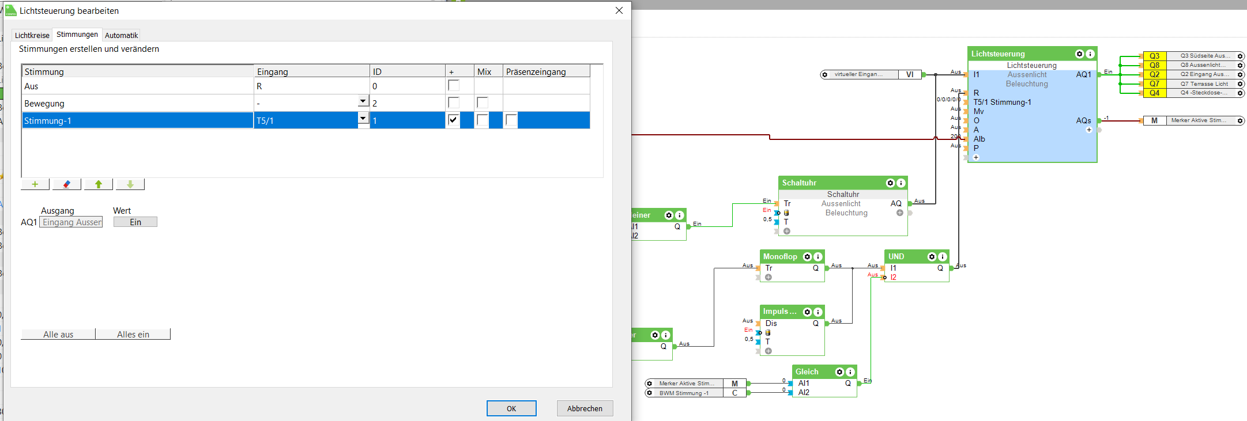The height and width of the screenshot is (421, 1247).
Task: Open settings gear on the Monoflop block
Action: click(x=807, y=257)
